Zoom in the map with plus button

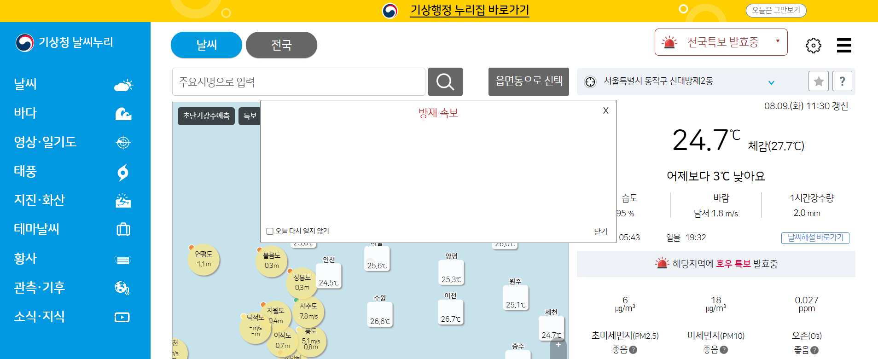coord(558,345)
